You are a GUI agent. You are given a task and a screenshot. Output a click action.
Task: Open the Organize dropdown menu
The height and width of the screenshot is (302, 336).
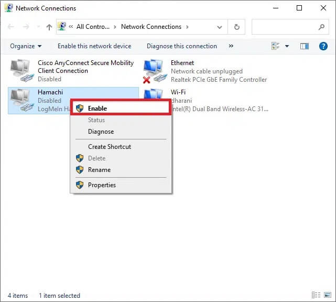(x=26, y=46)
